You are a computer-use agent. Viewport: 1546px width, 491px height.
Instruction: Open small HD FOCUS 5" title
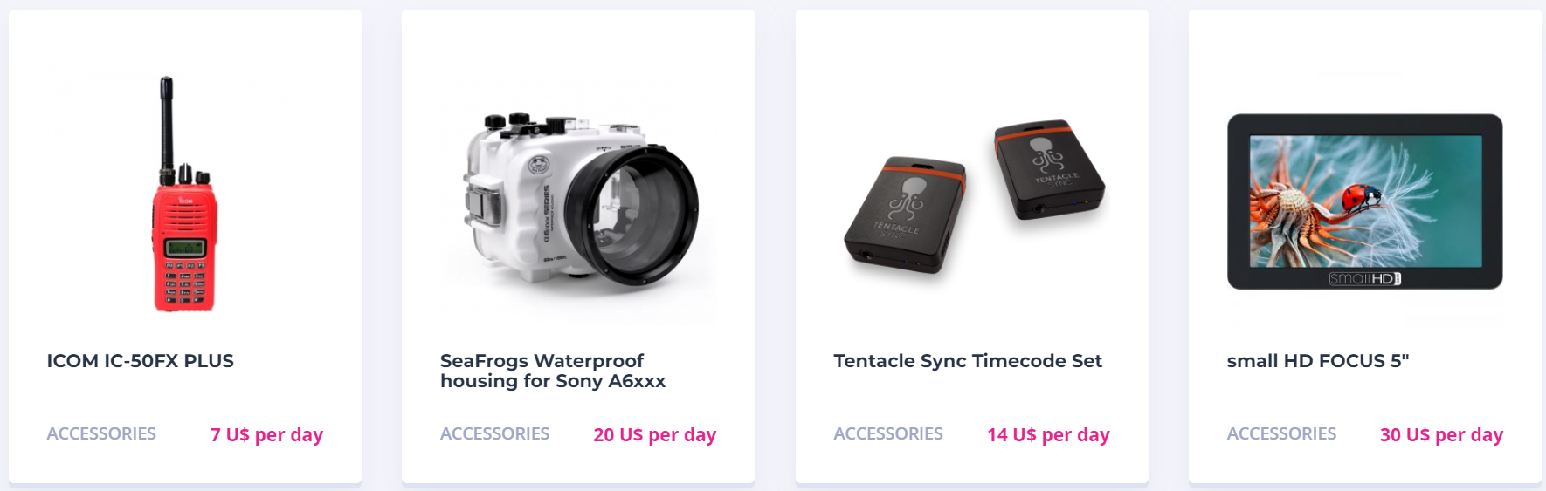(1318, 361)
